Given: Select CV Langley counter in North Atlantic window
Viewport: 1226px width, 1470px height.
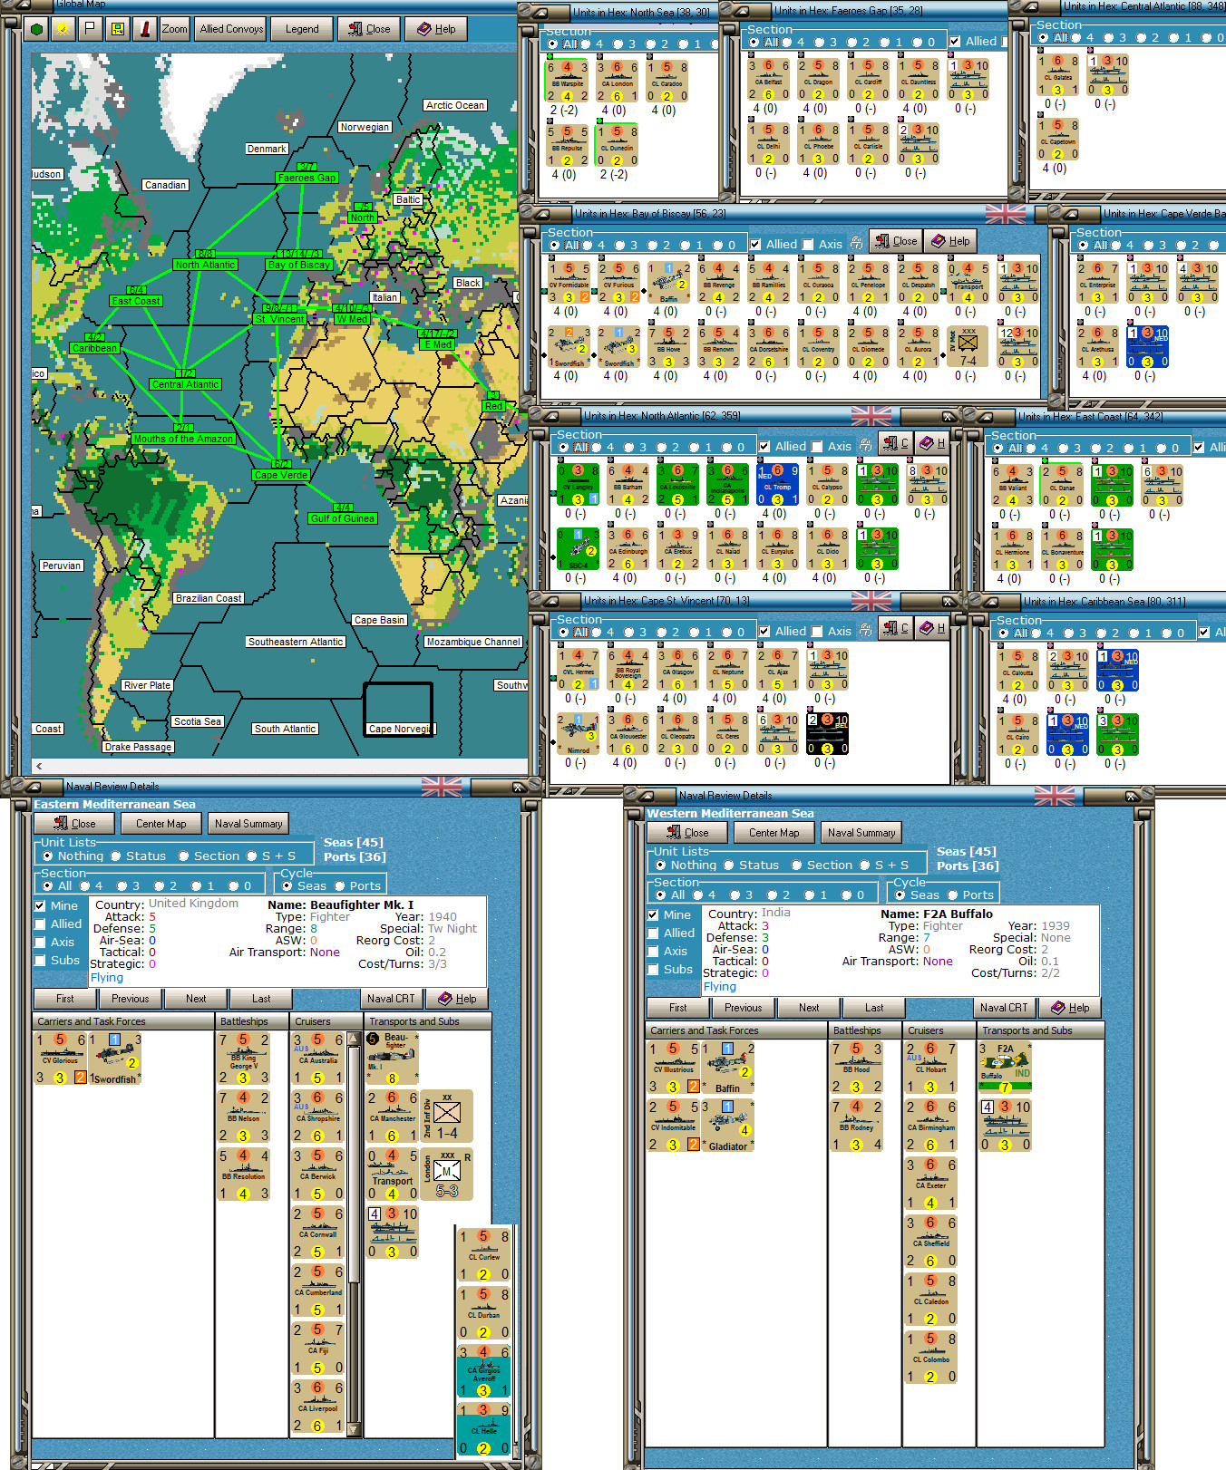Looking at the screenshot, I should click(x=578, y=485).
